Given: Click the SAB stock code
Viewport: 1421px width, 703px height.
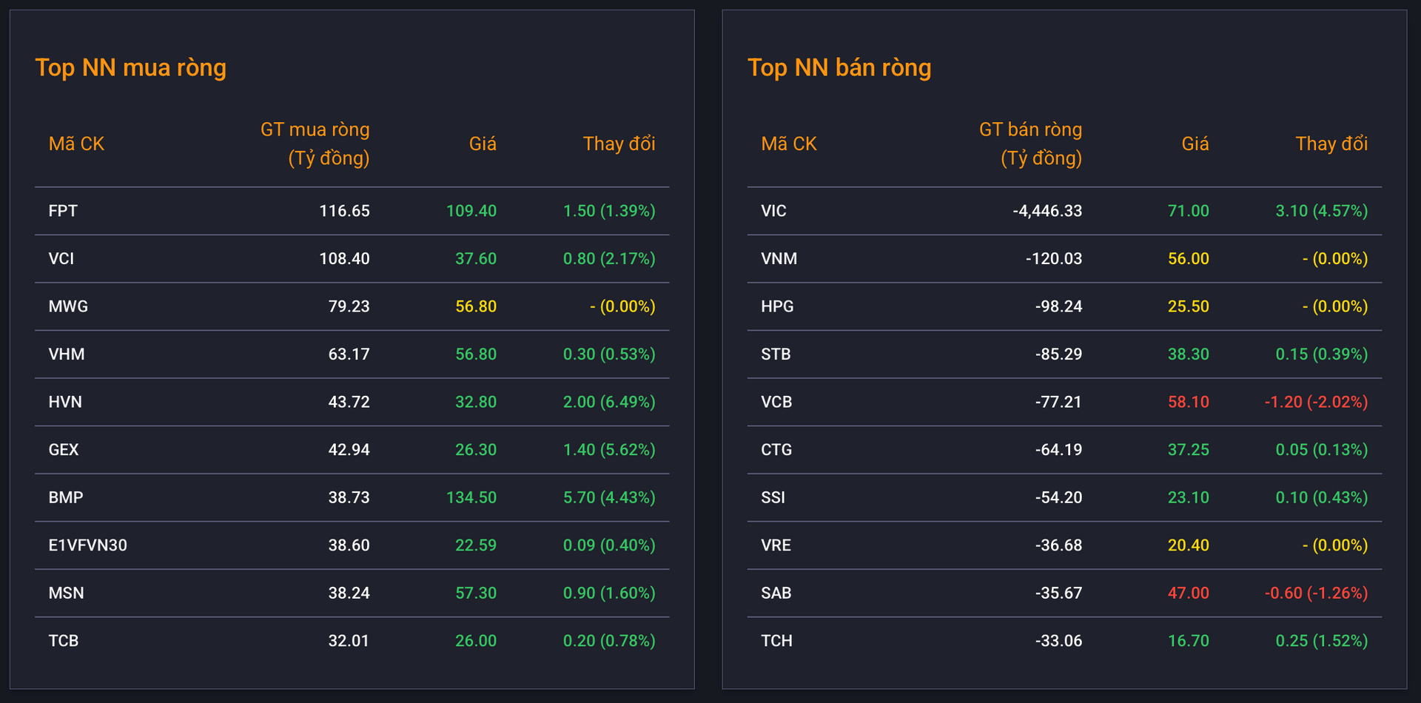Looking at the screenshot, I should (x=776, y=593).
